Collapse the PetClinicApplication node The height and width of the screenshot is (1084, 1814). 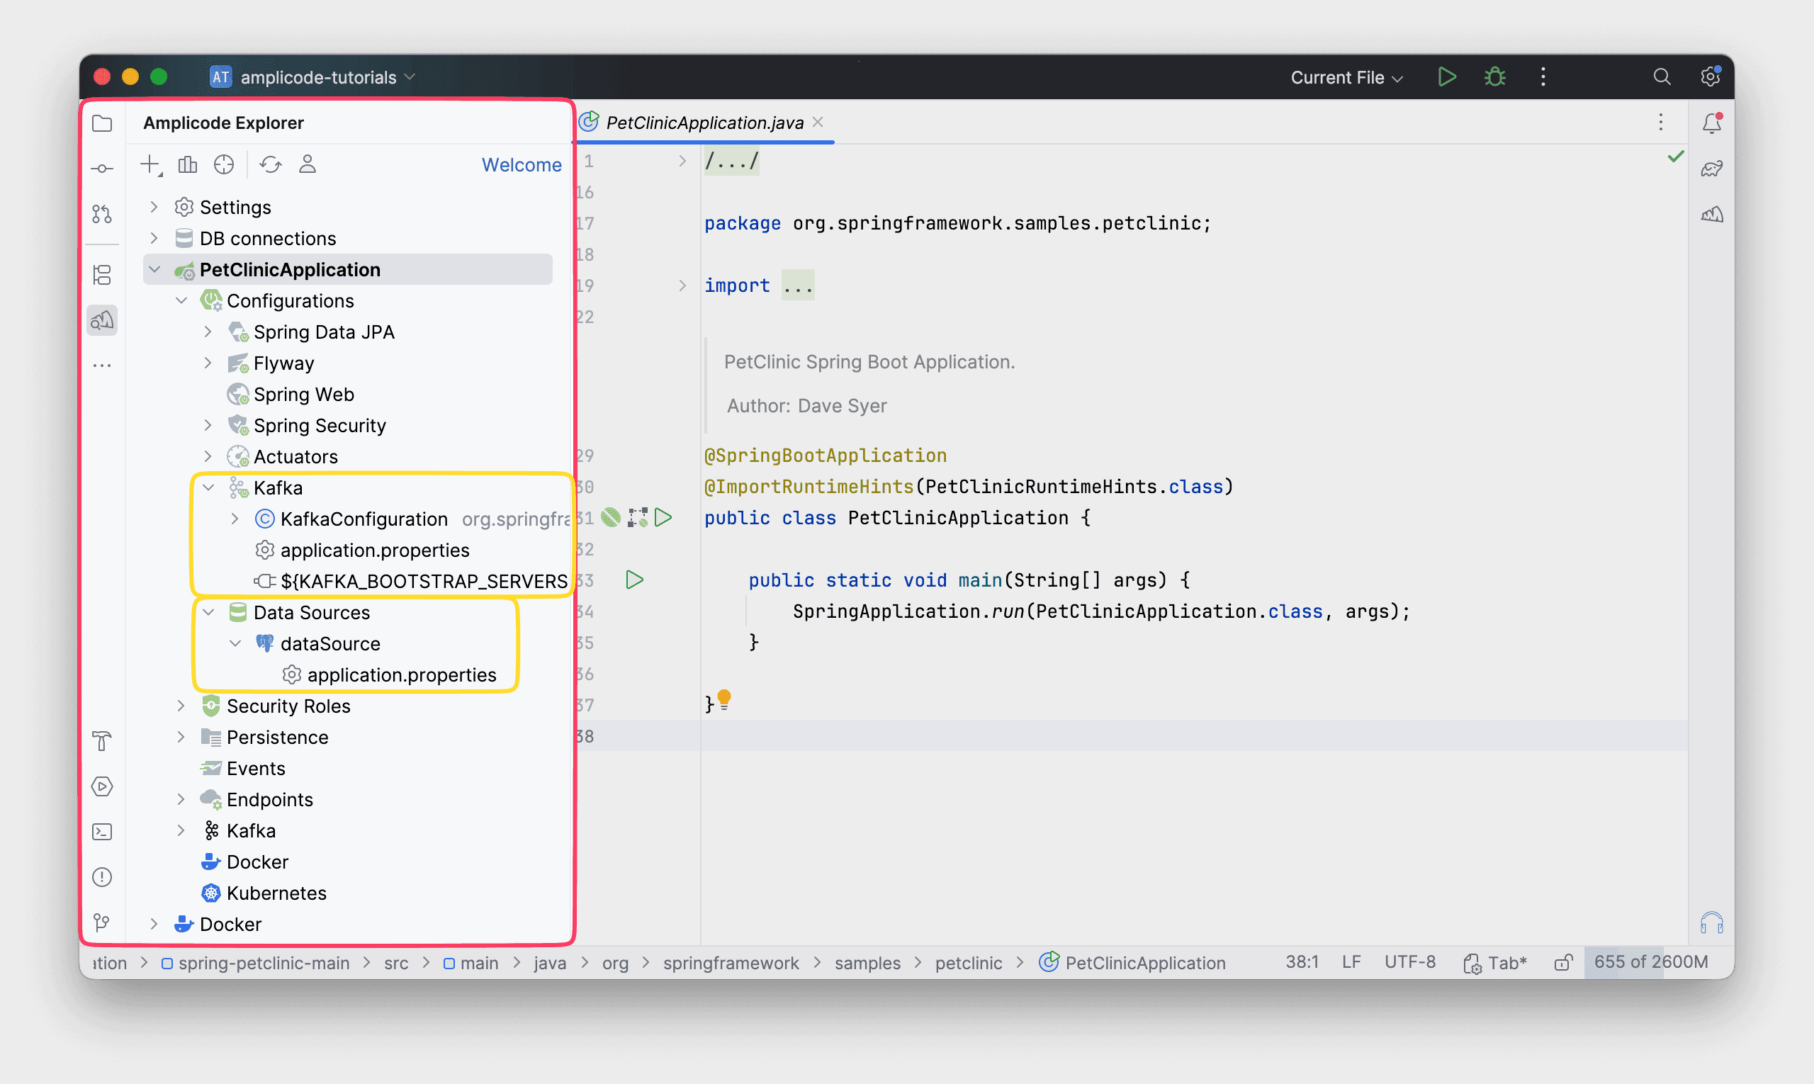coord(154,269)
